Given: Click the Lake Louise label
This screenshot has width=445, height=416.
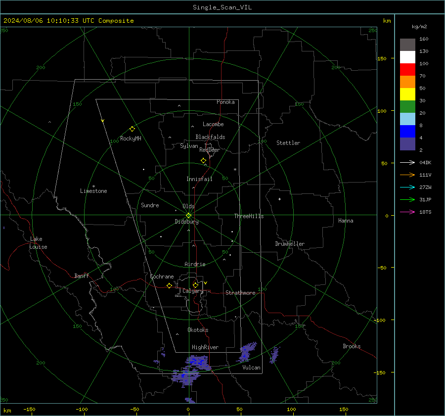Looking at the screenshot, I should pos(38,243).
